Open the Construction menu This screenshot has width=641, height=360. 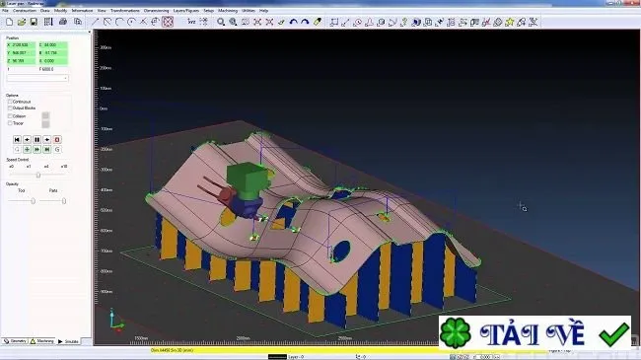25,10
